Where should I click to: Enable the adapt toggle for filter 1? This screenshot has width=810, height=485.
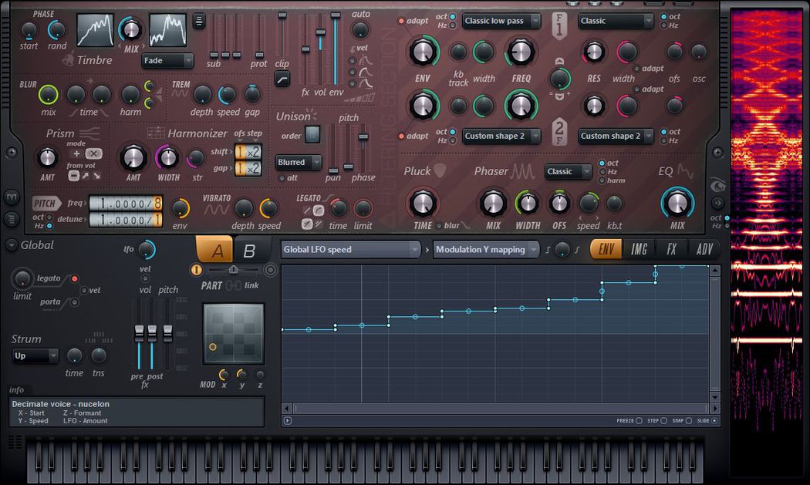(400, 22)
